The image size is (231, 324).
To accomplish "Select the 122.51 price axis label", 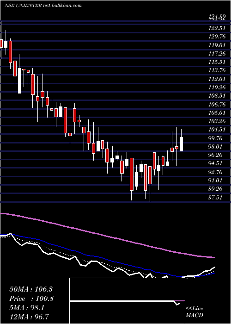I will tap(217, 28).
